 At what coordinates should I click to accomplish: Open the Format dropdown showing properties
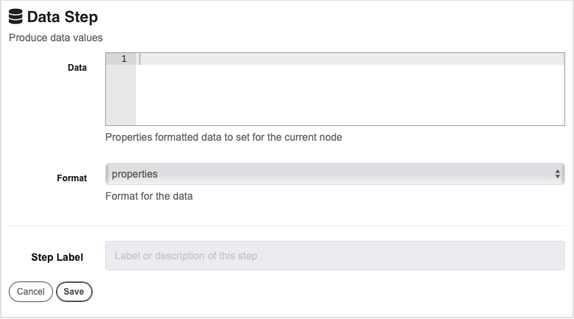tap(335, 174)
